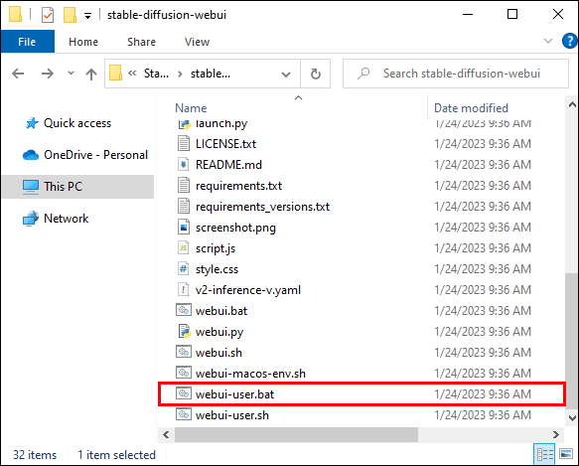Open Customize Quick Access Toolbar dropdown
The image size is (579, 466).
tap(87, 16)
